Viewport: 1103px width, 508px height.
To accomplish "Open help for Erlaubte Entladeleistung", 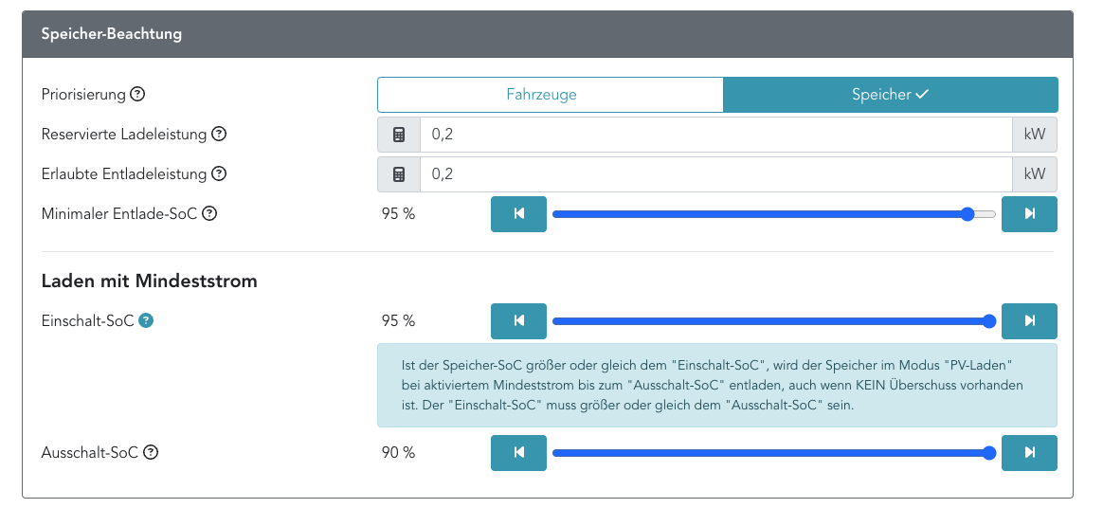I will coord(219,174).
